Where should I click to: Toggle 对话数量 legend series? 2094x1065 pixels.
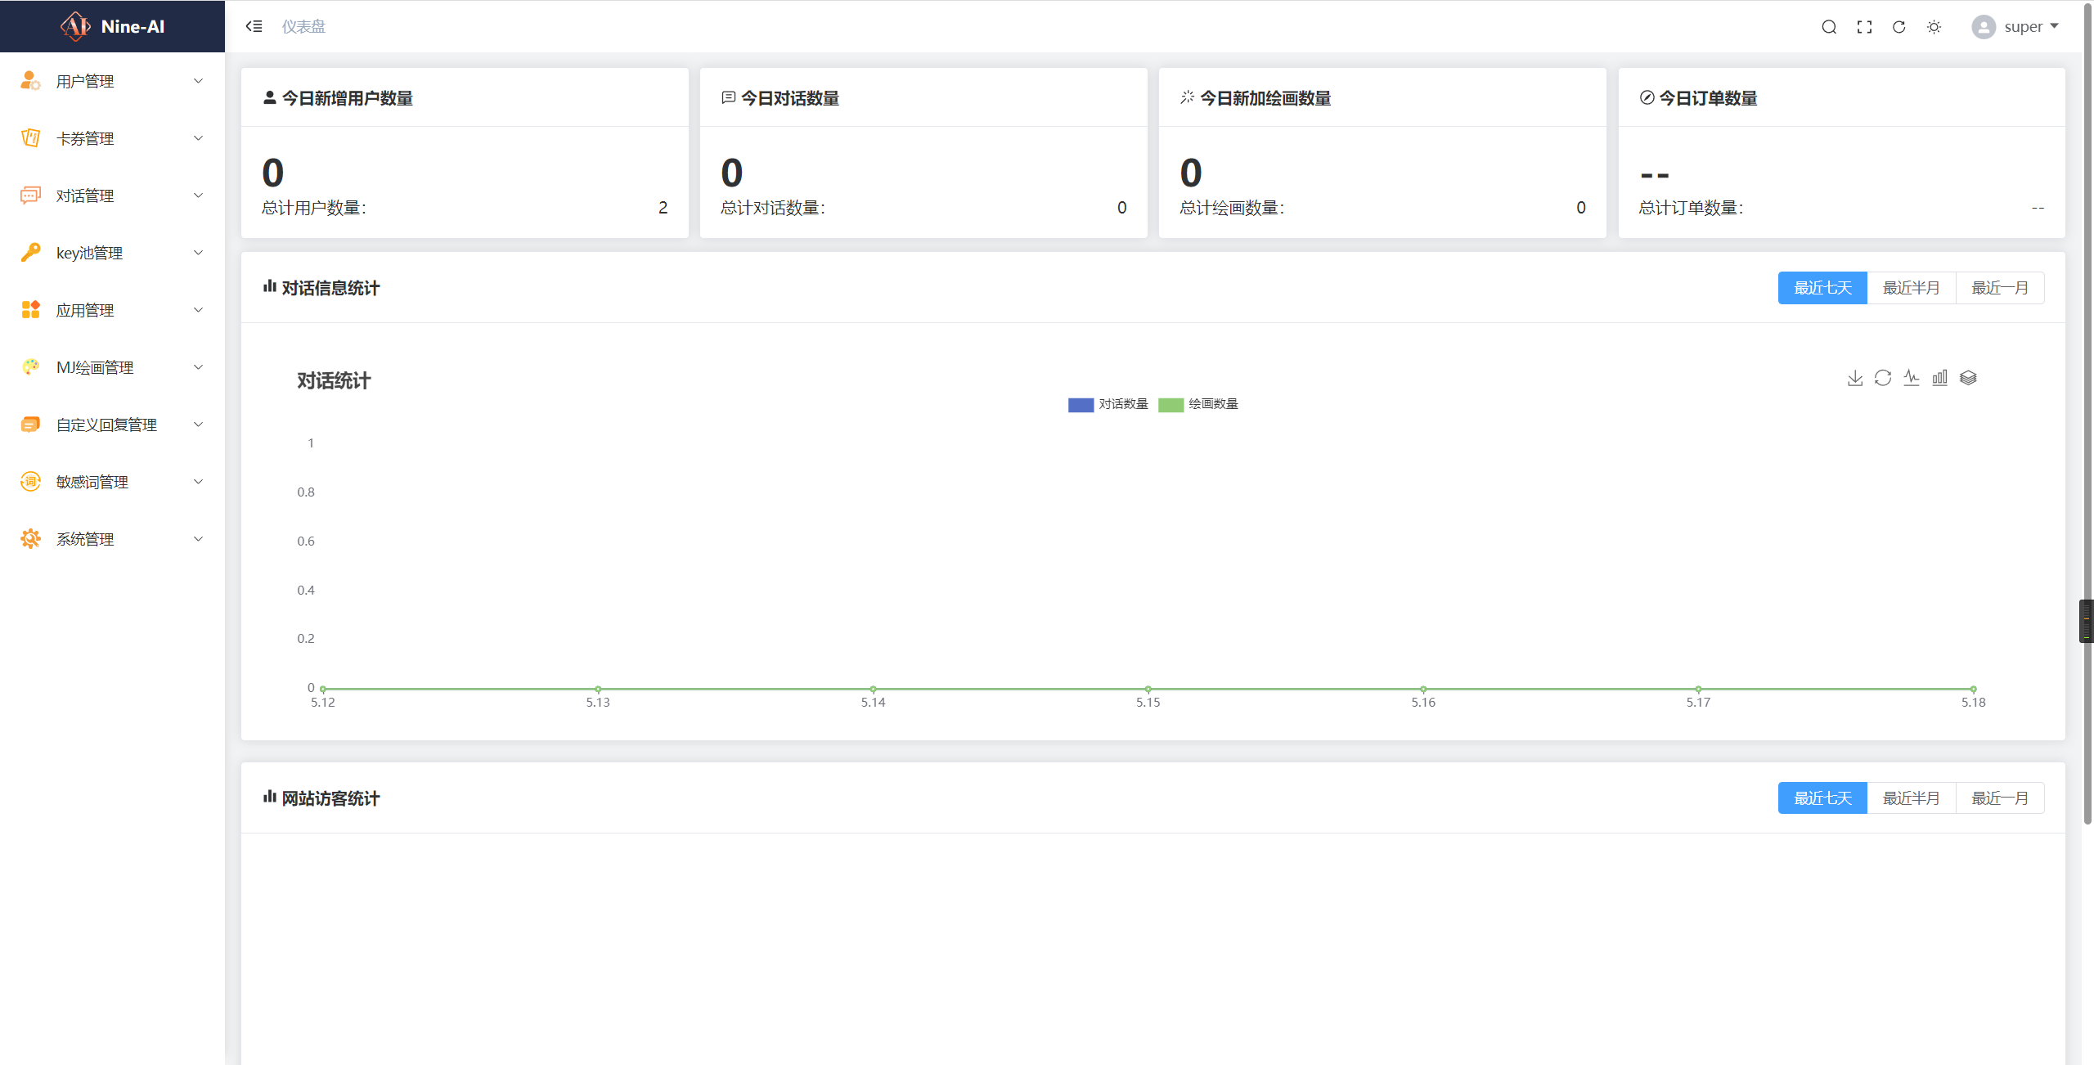tap(1108, 404)
